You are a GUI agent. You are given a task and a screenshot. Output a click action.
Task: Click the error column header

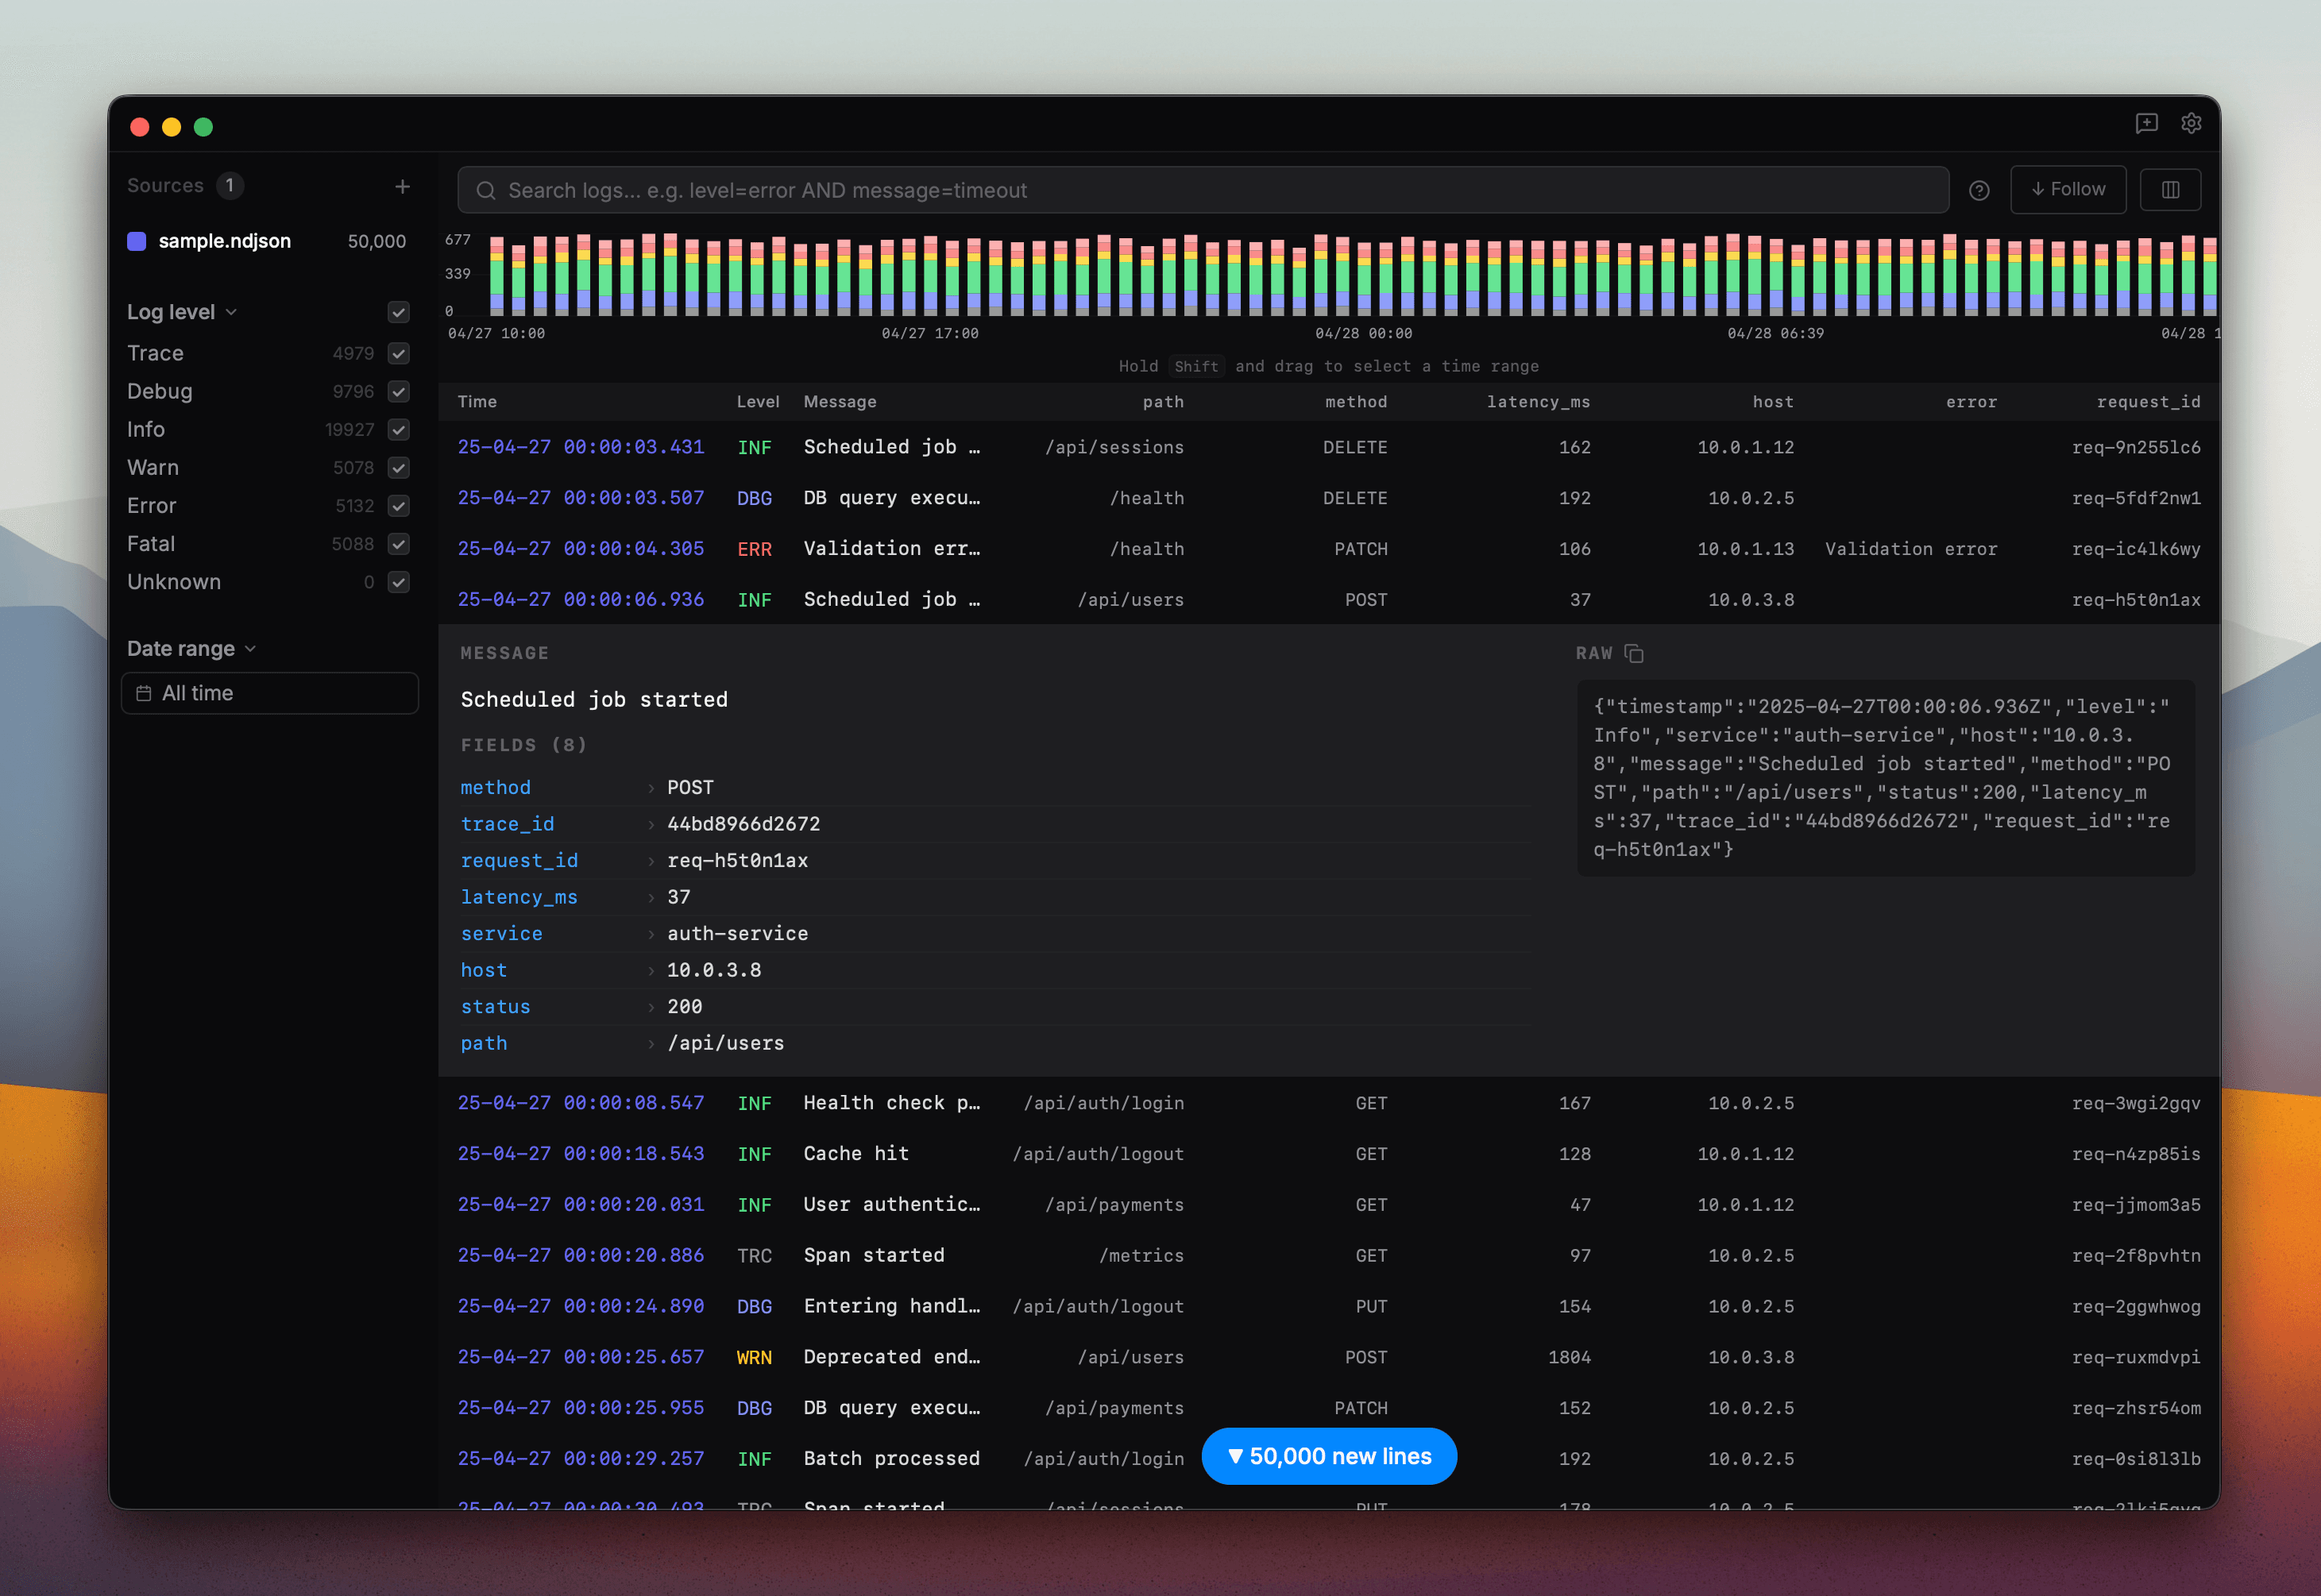(1971, 402)
